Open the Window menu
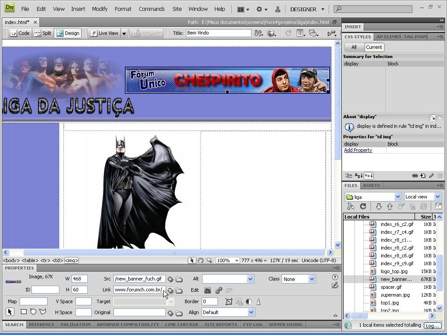The width and height of the screenshot is (447, 335). pos(198,9)
